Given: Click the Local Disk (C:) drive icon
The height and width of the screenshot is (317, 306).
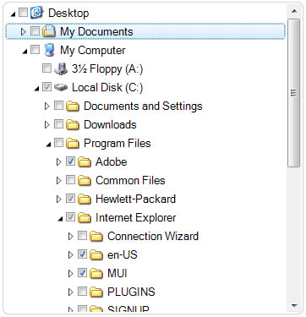Looking at the screenshot, I should [61, 88].
